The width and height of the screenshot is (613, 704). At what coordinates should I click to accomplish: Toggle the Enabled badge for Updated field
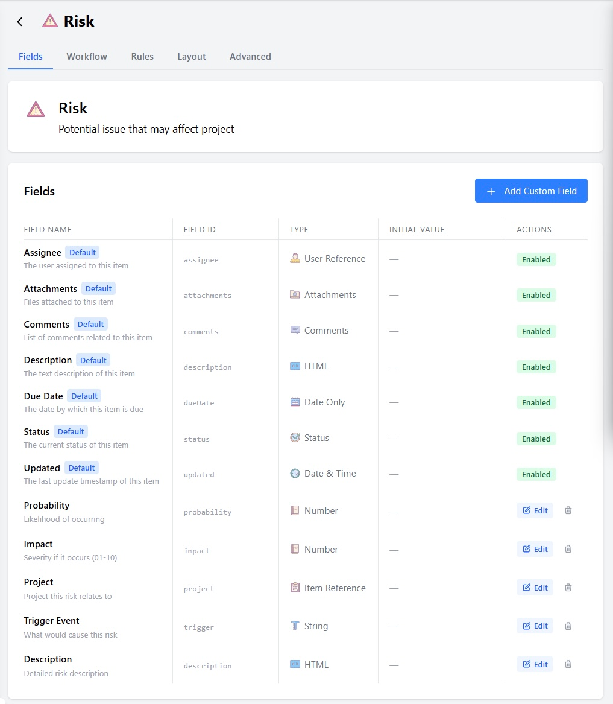pos(536,475)
